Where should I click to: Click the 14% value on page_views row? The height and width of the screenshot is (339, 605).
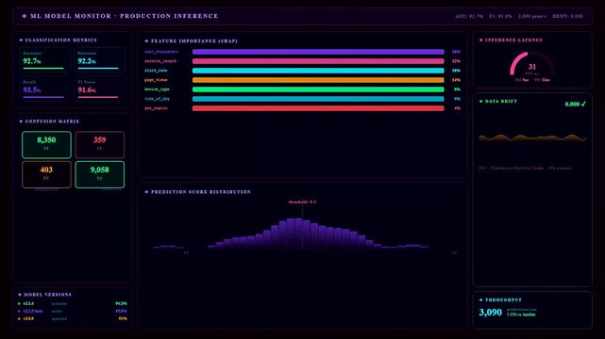click(x=456, y=80)
